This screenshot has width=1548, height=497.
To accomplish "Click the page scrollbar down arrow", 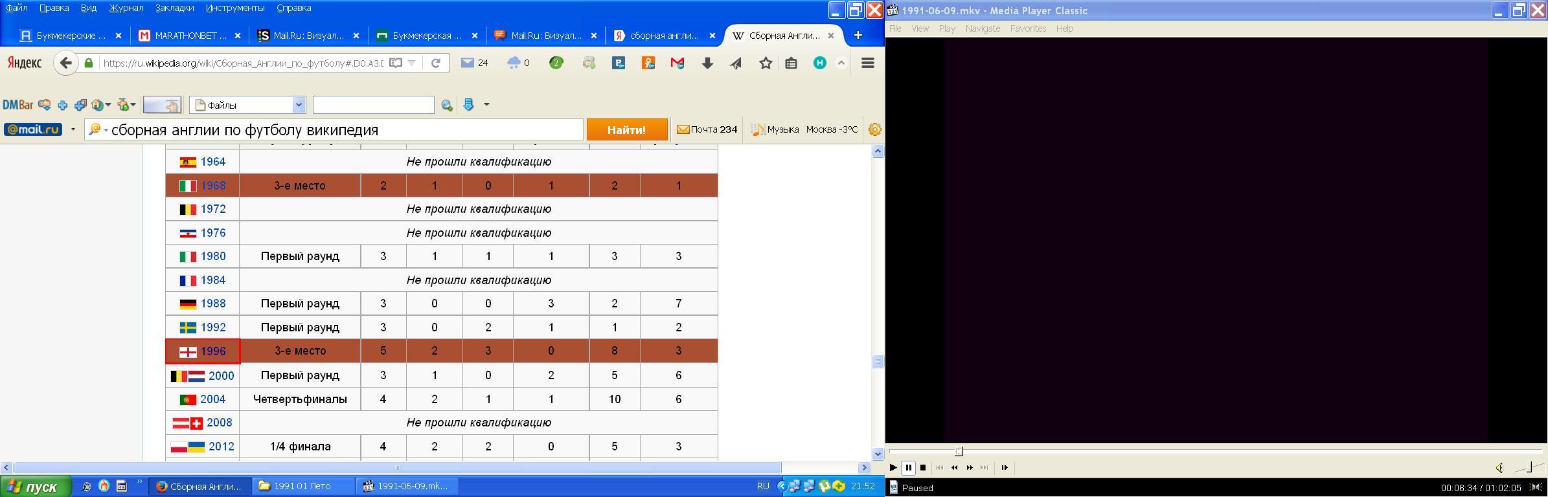I will coord(878,454).
